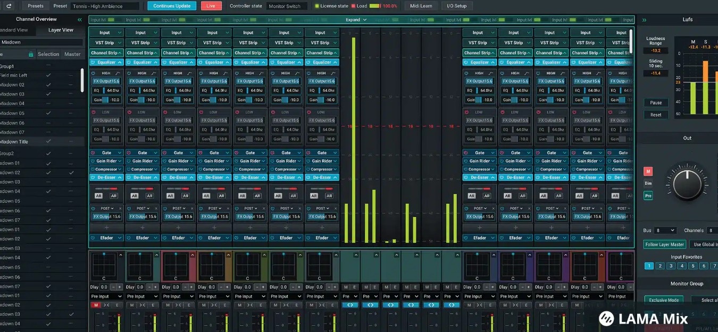Switch to the Layer View tab

coord(61,30)
